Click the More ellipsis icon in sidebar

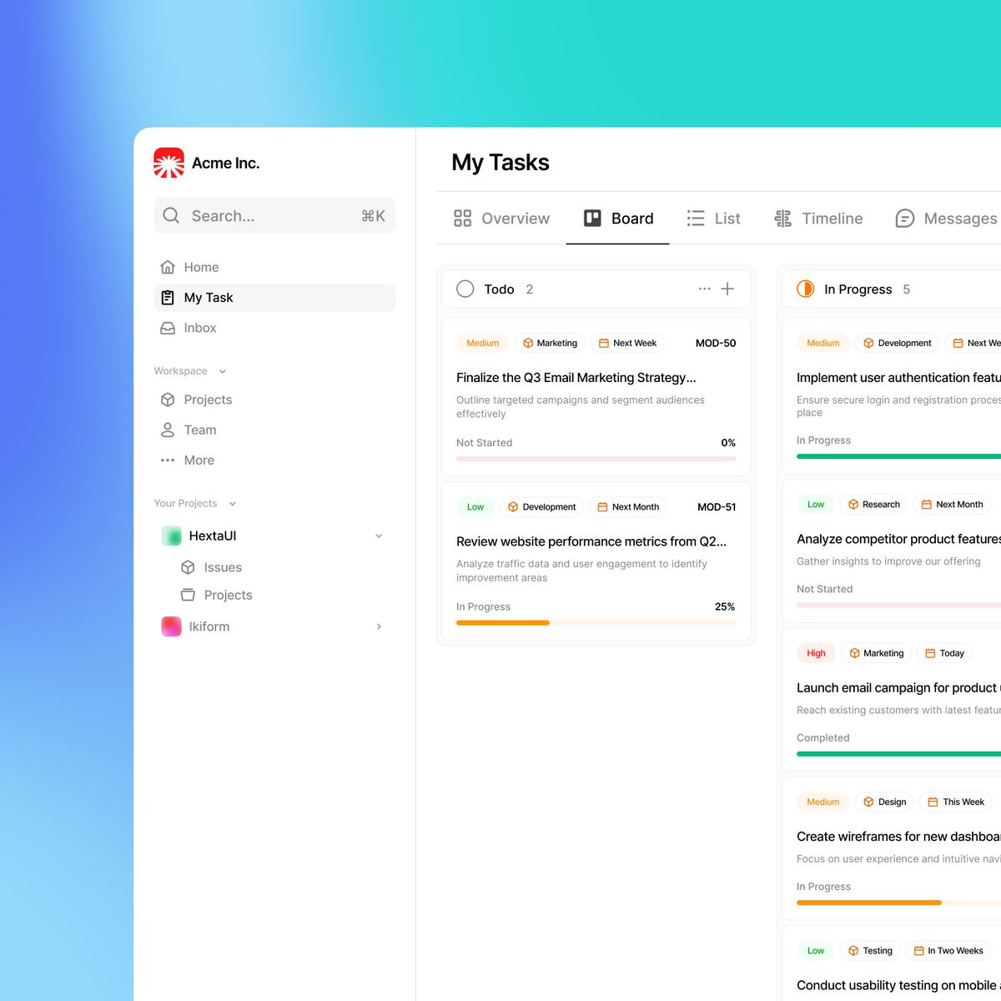coord(169,460)
